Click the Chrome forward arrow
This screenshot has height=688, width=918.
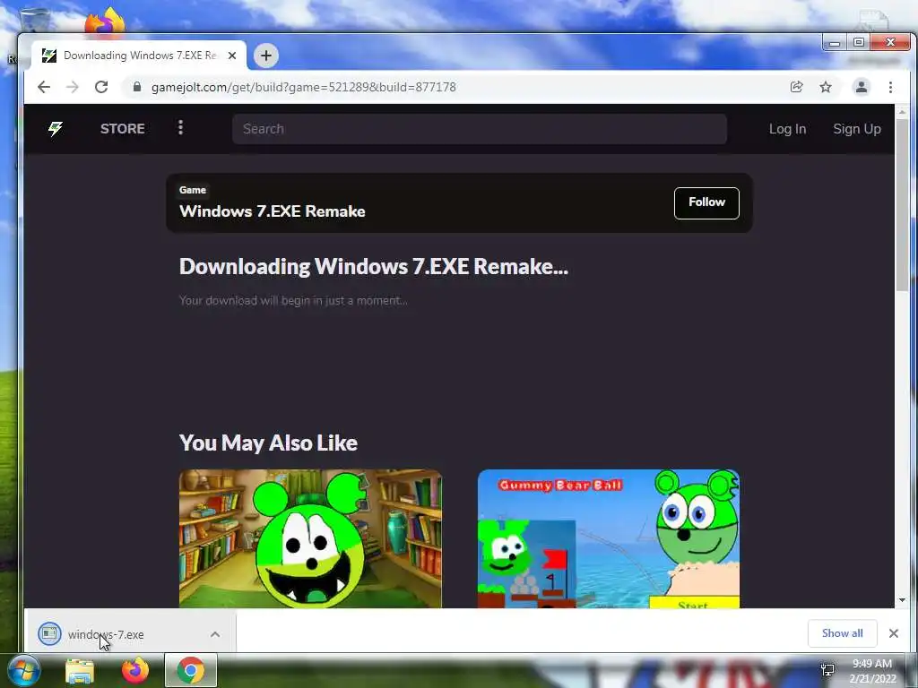(73, 87)
